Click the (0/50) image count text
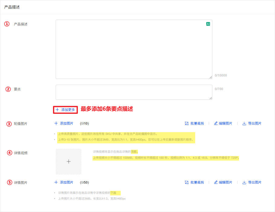 [x=84, y=182]
